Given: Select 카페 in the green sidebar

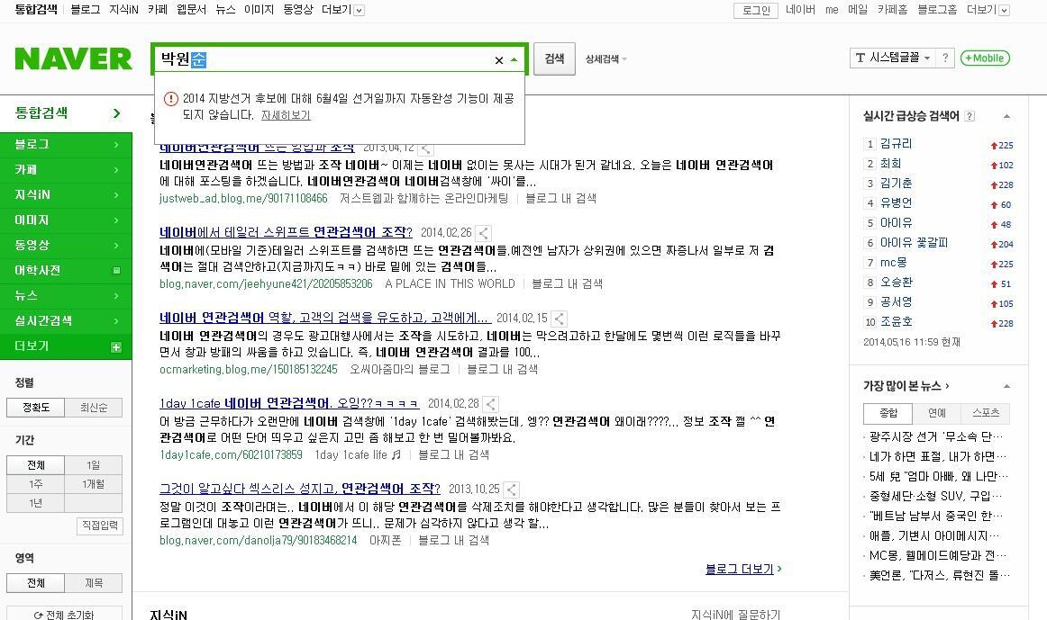Looking at the screenshot, I should pos(66,170).
